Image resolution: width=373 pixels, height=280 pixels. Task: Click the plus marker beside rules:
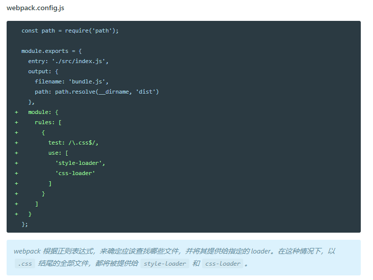coord(16,123)
